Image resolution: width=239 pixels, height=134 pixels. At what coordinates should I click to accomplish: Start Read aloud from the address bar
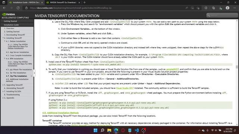click(187, 8)
